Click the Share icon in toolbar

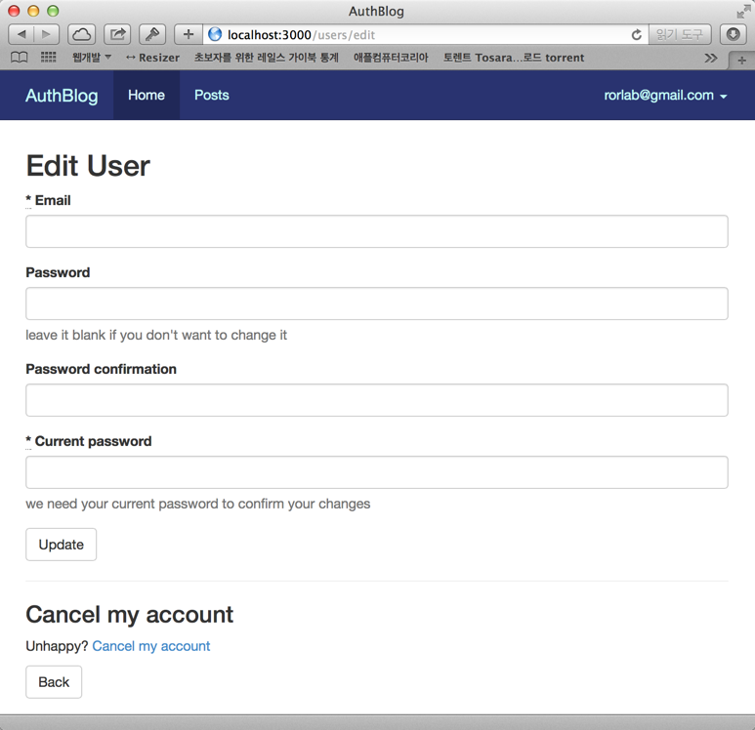point(117,34)
